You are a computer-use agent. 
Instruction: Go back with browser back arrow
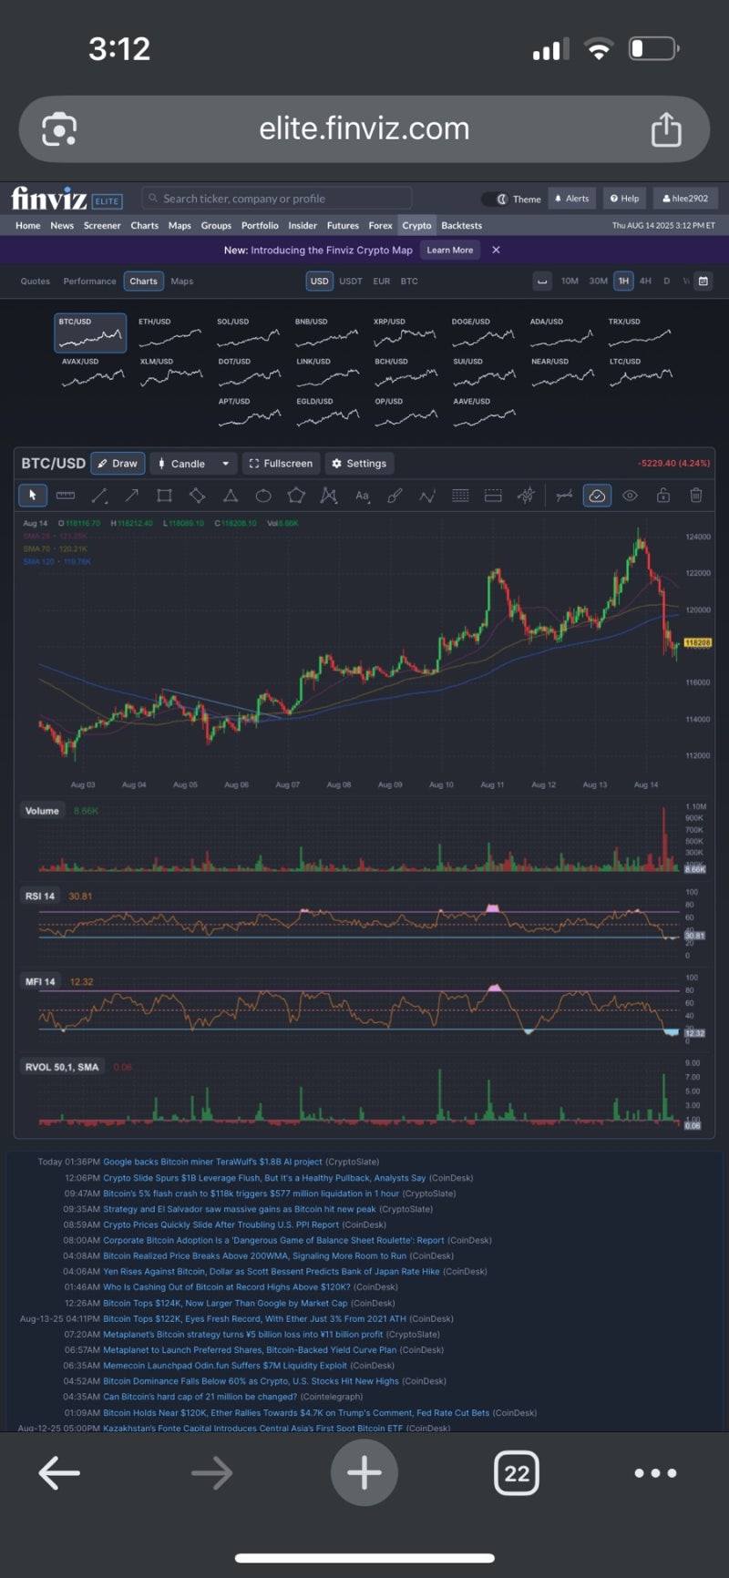pos(59,1473)
